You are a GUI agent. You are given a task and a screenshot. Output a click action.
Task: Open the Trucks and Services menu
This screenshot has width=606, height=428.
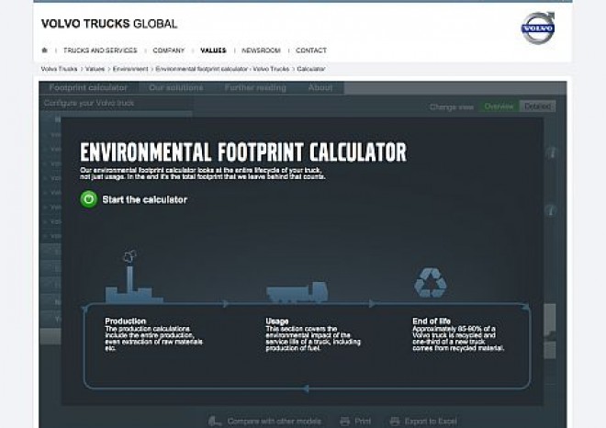(x=100, y=51)
